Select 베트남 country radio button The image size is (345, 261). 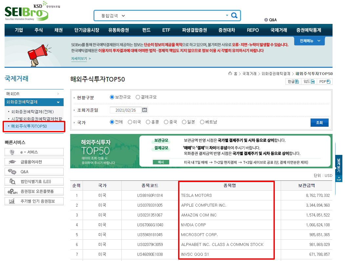pos(202,122)
